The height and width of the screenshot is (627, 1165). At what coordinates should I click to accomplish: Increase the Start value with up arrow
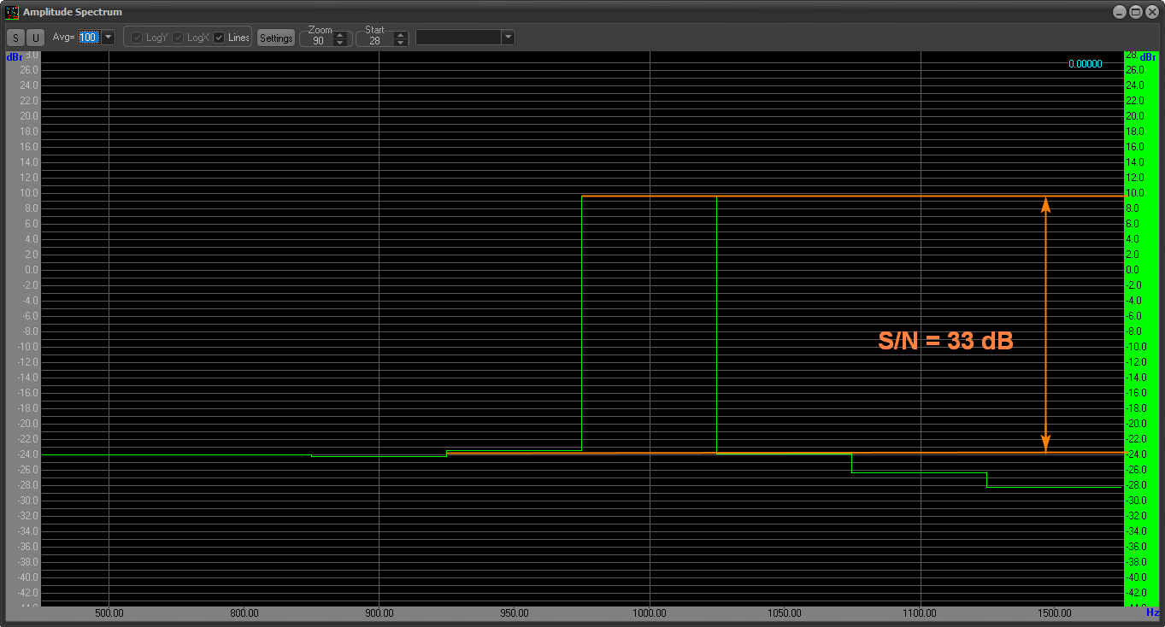tap(400, 34)
